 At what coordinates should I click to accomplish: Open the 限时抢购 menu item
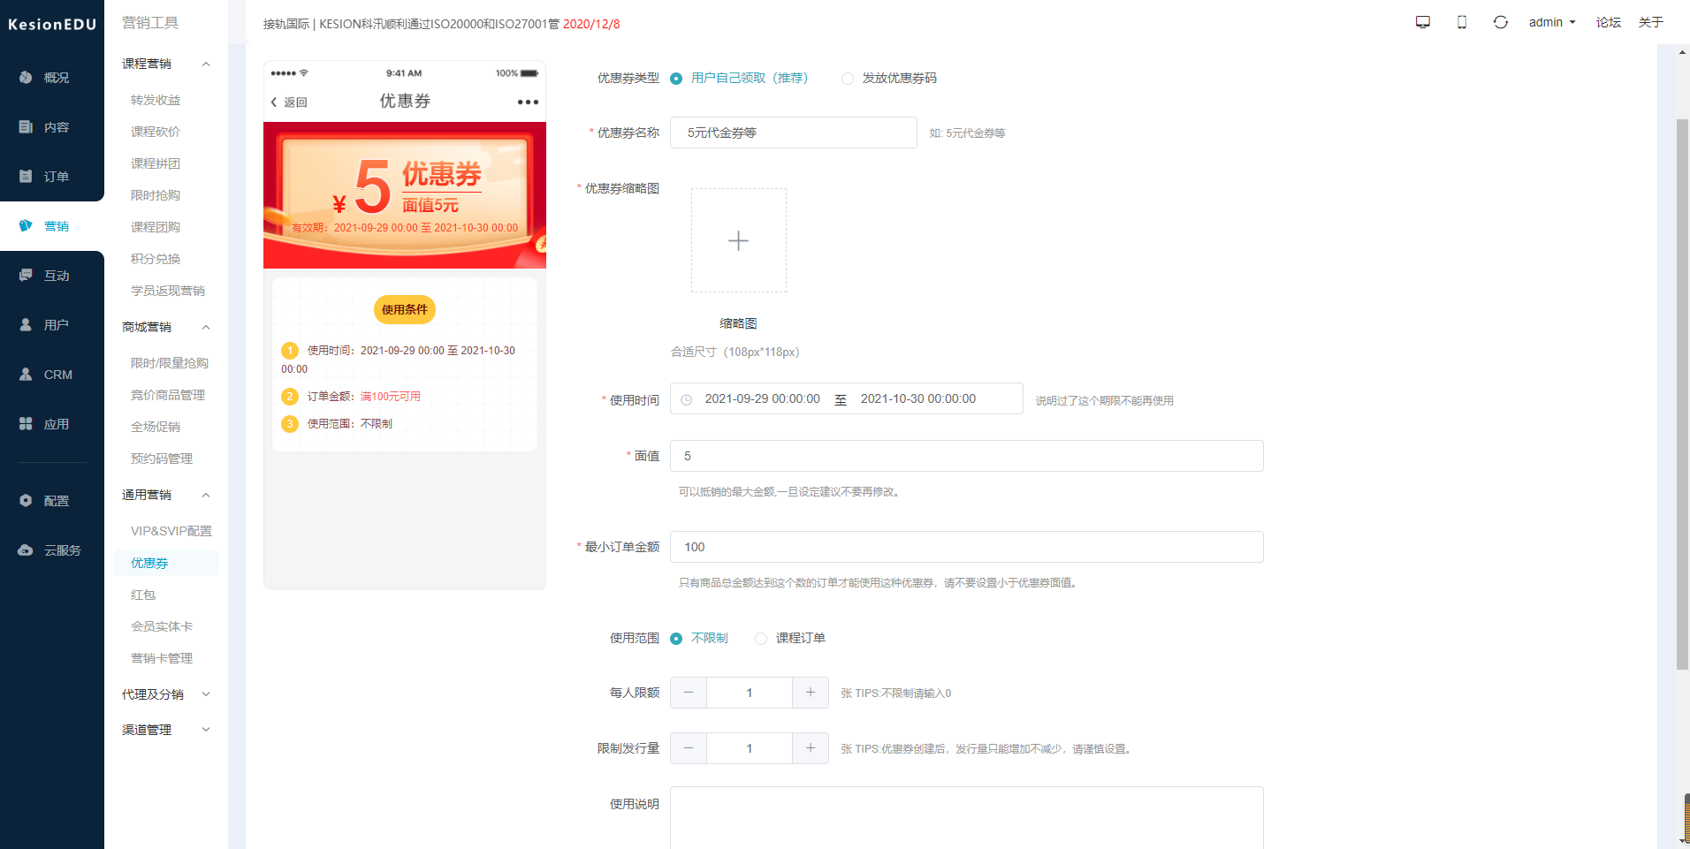tap(156, 195)
